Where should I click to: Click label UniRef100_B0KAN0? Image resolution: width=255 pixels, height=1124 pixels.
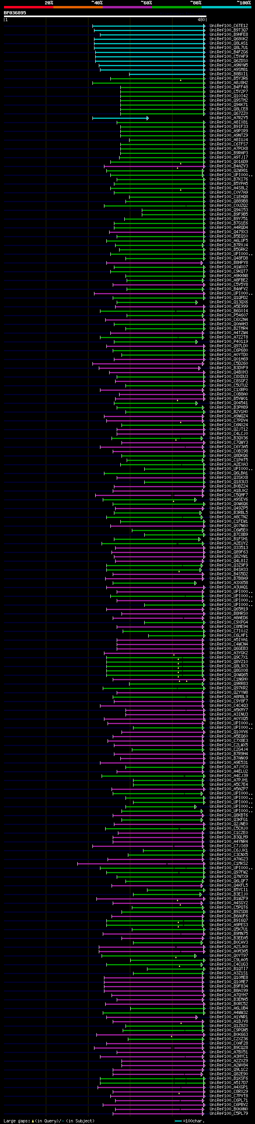(x=228, y=1109)
